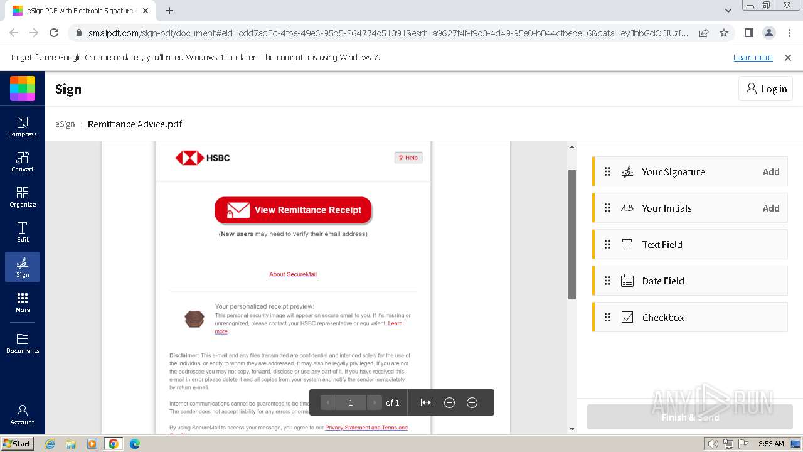Click the page number input field
The width and height of the screenshot is (803, 452).
click(x=351, y=402)
